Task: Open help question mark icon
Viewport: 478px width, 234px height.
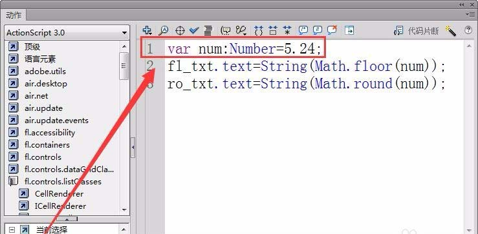Action: [468, 30]
